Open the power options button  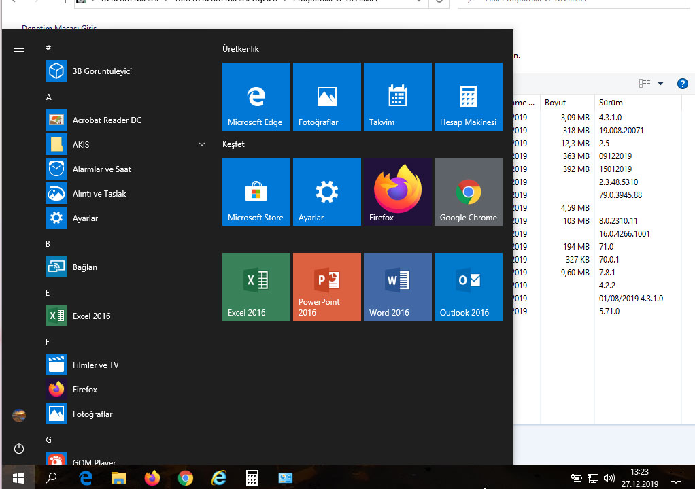point(19,448)
